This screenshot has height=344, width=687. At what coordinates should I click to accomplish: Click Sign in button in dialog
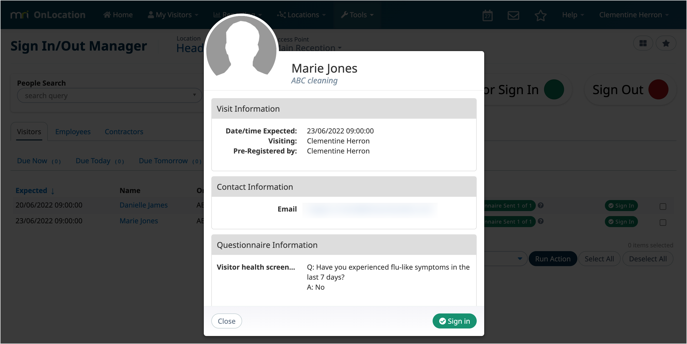pyautogui.click(x=454, y=321)
